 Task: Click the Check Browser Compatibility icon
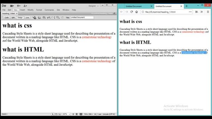tap(53, 18)
